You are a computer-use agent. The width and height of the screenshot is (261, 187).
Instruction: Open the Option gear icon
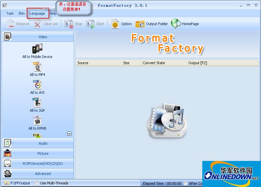115,24
